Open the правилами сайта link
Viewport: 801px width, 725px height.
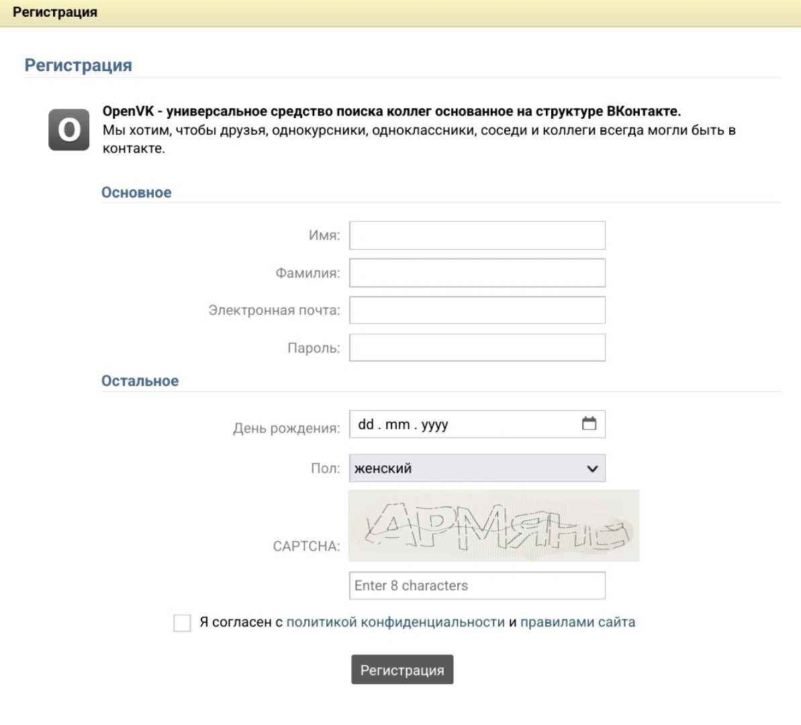[x=577, y=622]
